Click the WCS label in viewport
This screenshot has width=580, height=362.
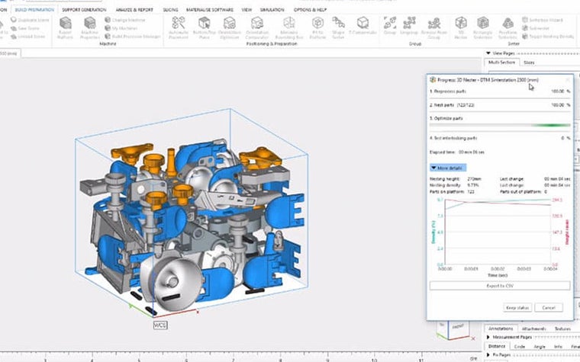160,325
